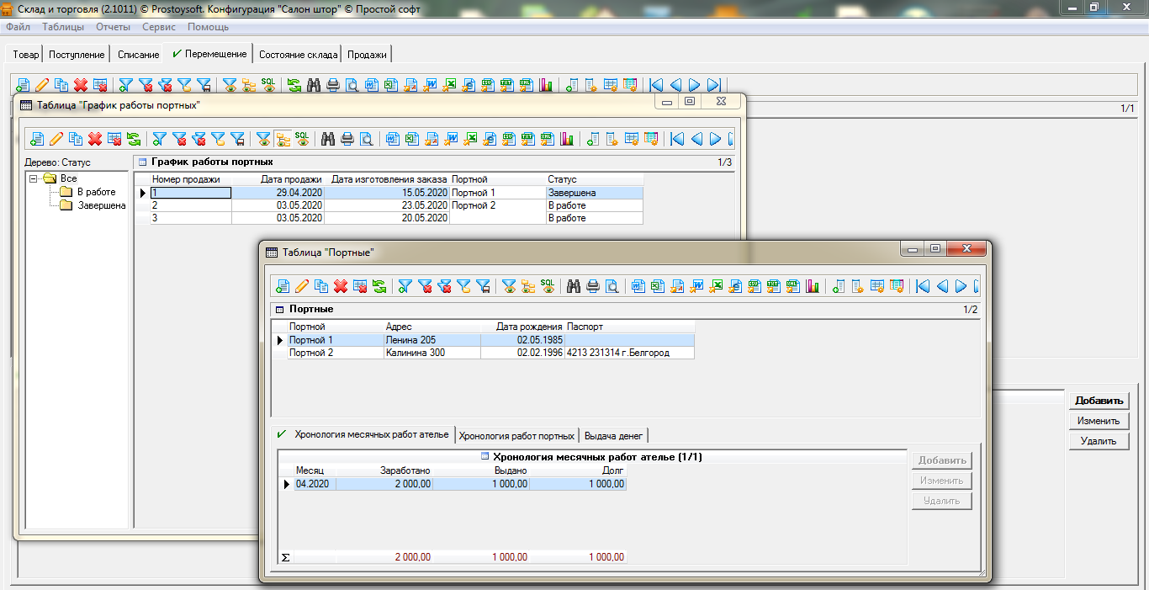Click the first-record navigation arrow in Портные toolbar
The width and height of the screenshot is (1149, 590).
pos(923,286)
